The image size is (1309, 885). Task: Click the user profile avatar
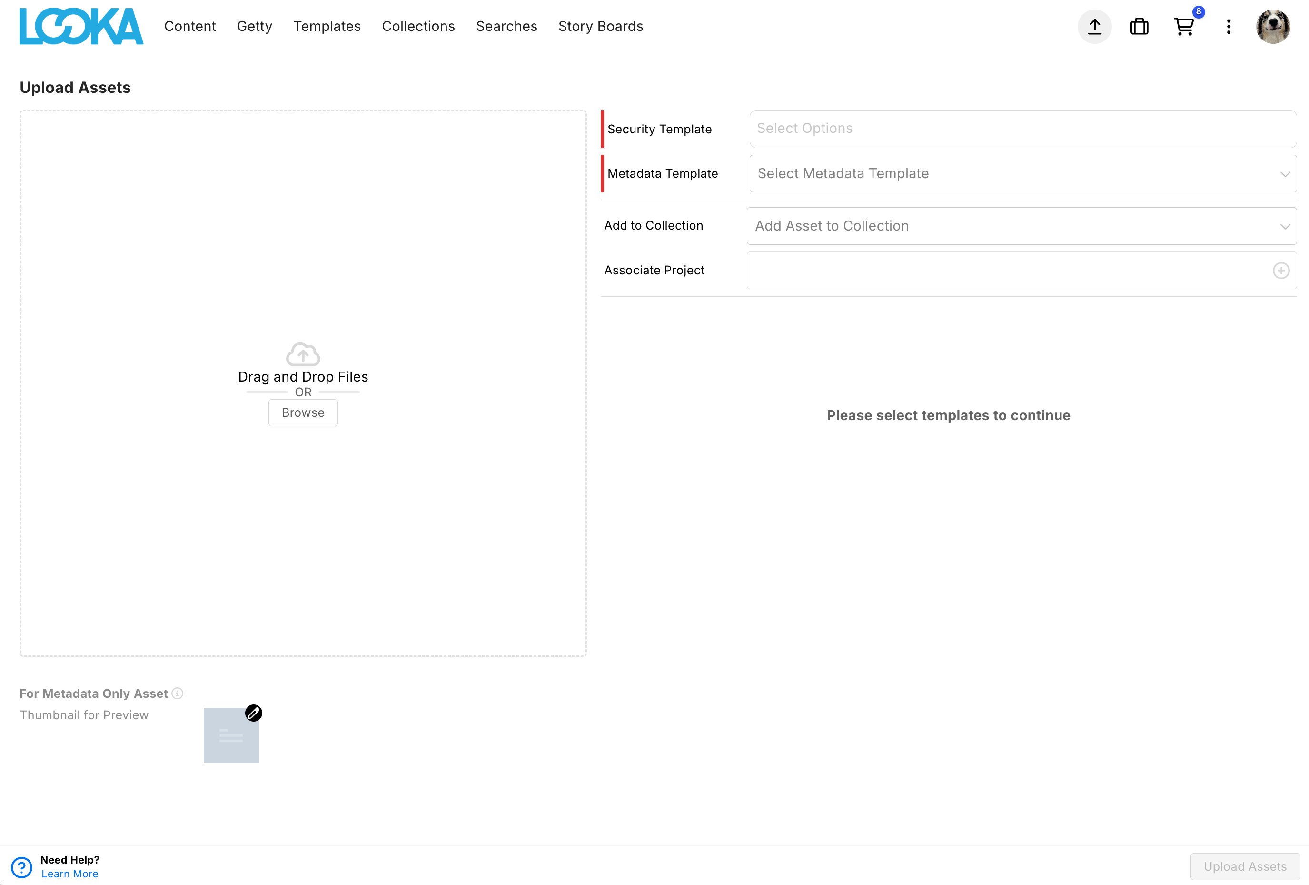[x=1272, y=27]
